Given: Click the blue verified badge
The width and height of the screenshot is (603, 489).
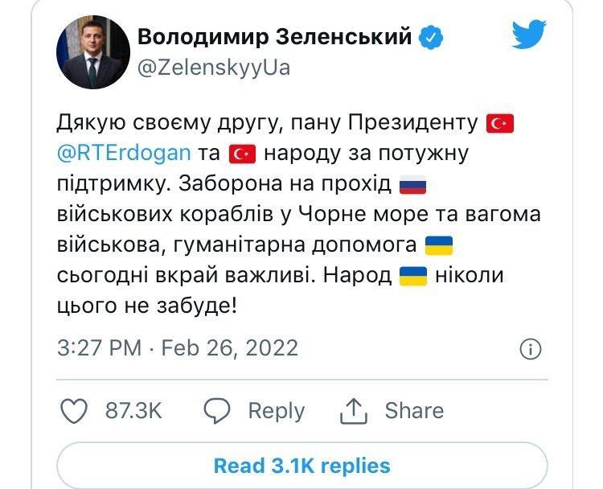Looking at the screenshot, I should tap(431, 37).
